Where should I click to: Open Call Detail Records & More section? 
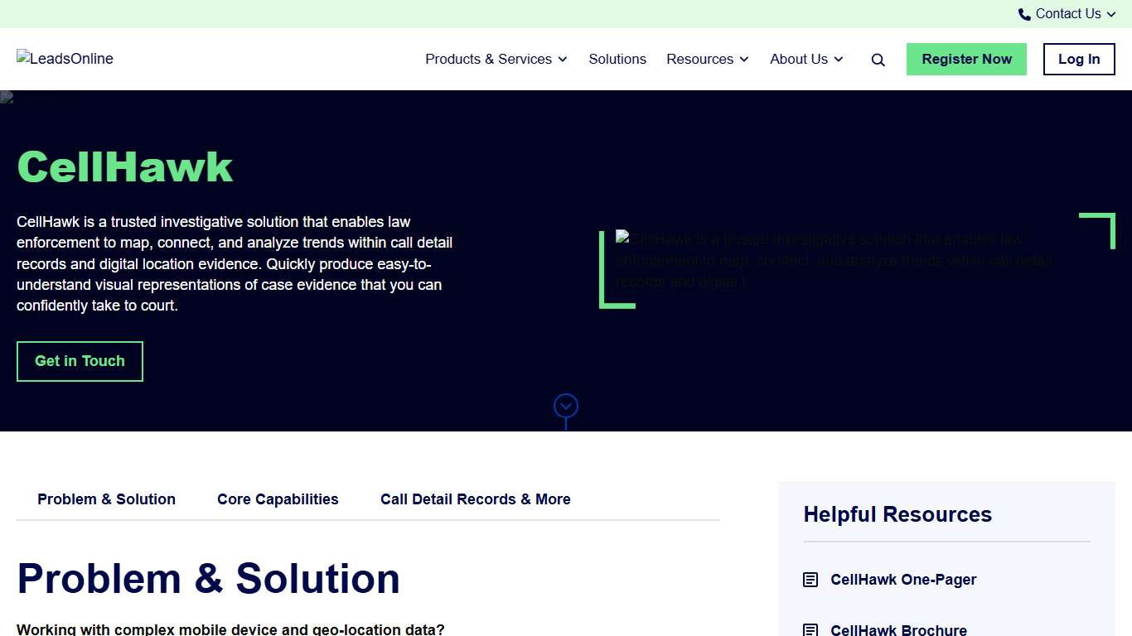475,499
